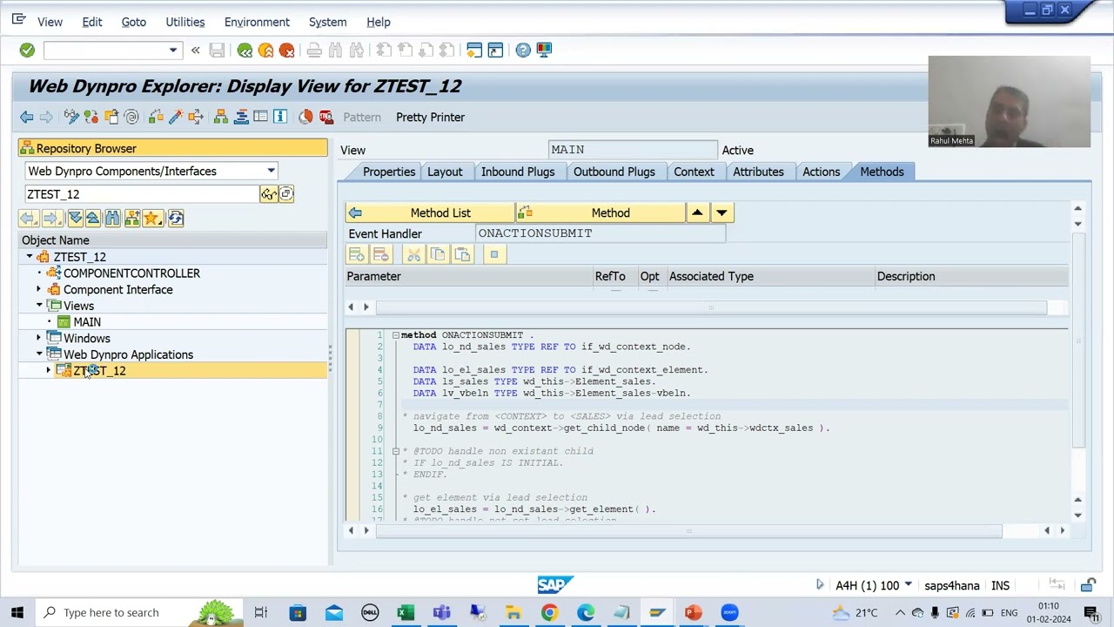Image resolution: width=1114 pixels, height=627 pixels.
Task: Click the ZTEST_12 object name input field
Action: [x=142, y=194]
